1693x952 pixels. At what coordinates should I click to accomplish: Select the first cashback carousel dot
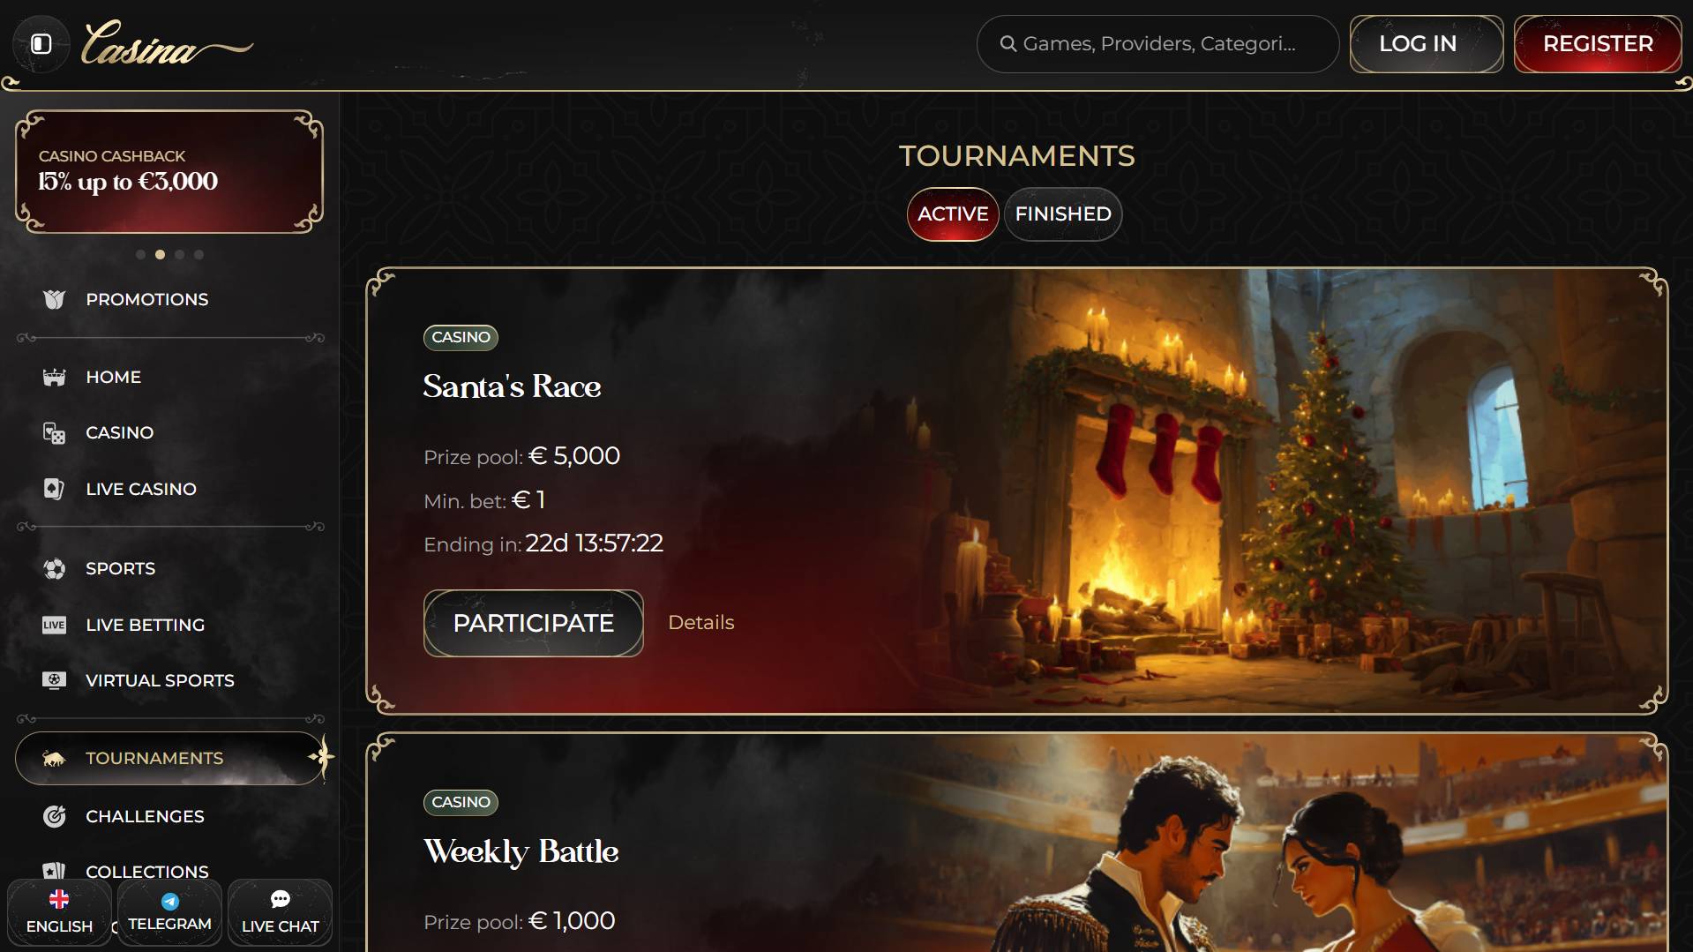pos(140,255)
